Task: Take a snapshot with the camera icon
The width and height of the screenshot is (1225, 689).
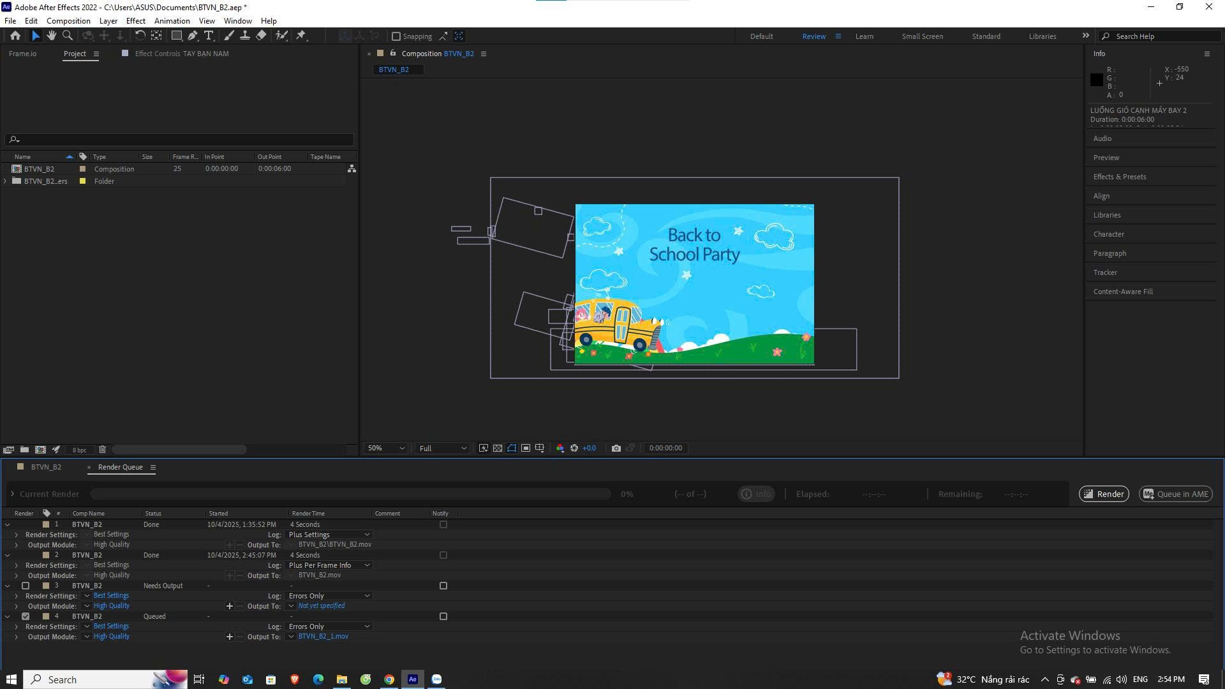Action: click(616, 448)
